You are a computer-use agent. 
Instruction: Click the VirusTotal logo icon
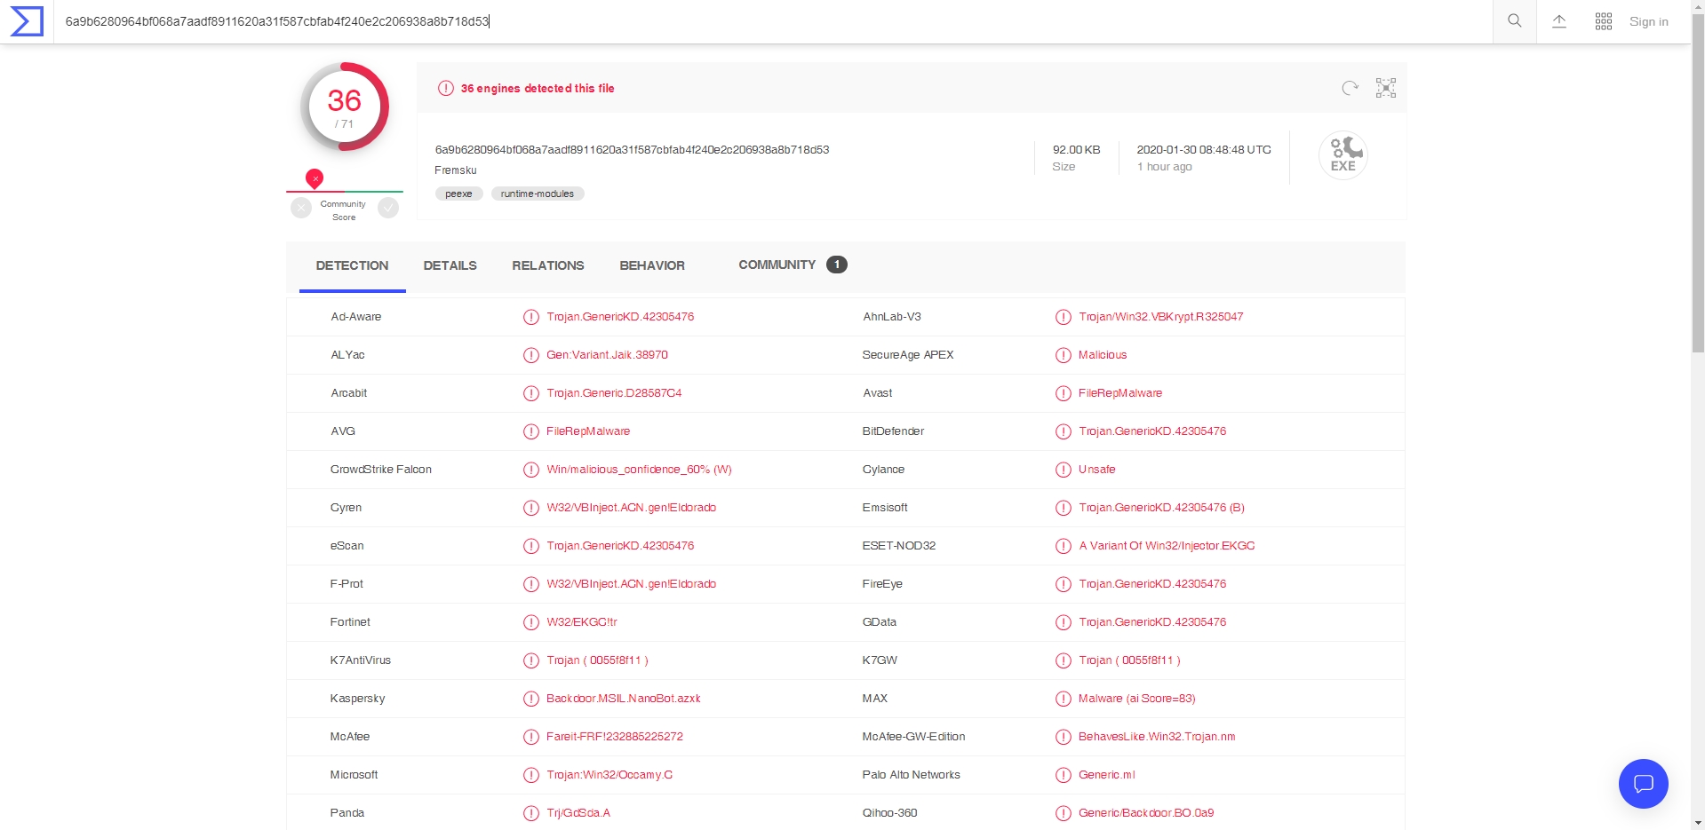(x=27, y=21)
